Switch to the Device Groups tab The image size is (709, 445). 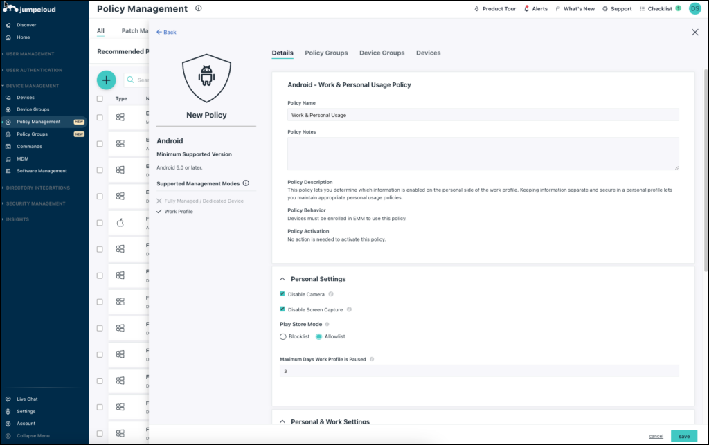381,53
